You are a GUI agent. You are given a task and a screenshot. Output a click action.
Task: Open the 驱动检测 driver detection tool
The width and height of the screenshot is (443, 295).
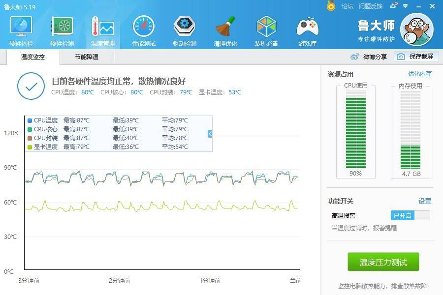pyautogui.click(x=184, y=30)
